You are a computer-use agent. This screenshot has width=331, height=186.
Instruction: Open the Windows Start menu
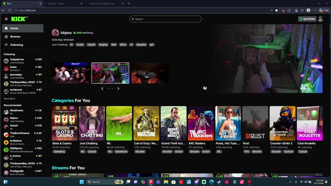[82, 182]
